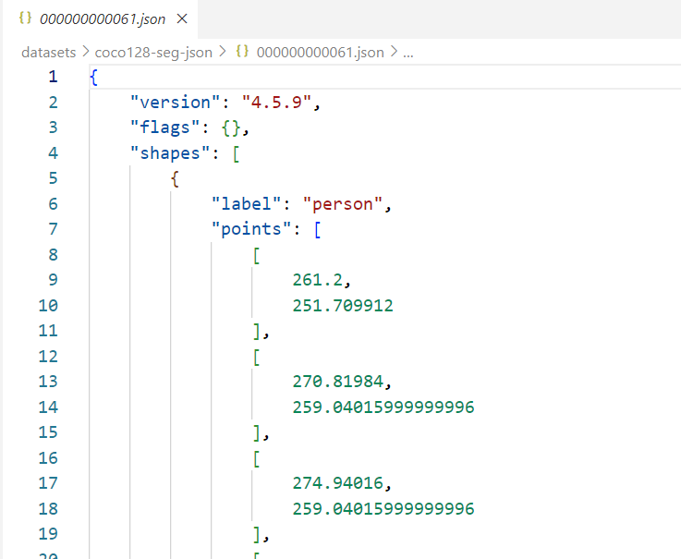This screenshot has width=681, height=559.
Task: Open the coco128-seg-json breadcrumb
Action: tap(153, 53)
